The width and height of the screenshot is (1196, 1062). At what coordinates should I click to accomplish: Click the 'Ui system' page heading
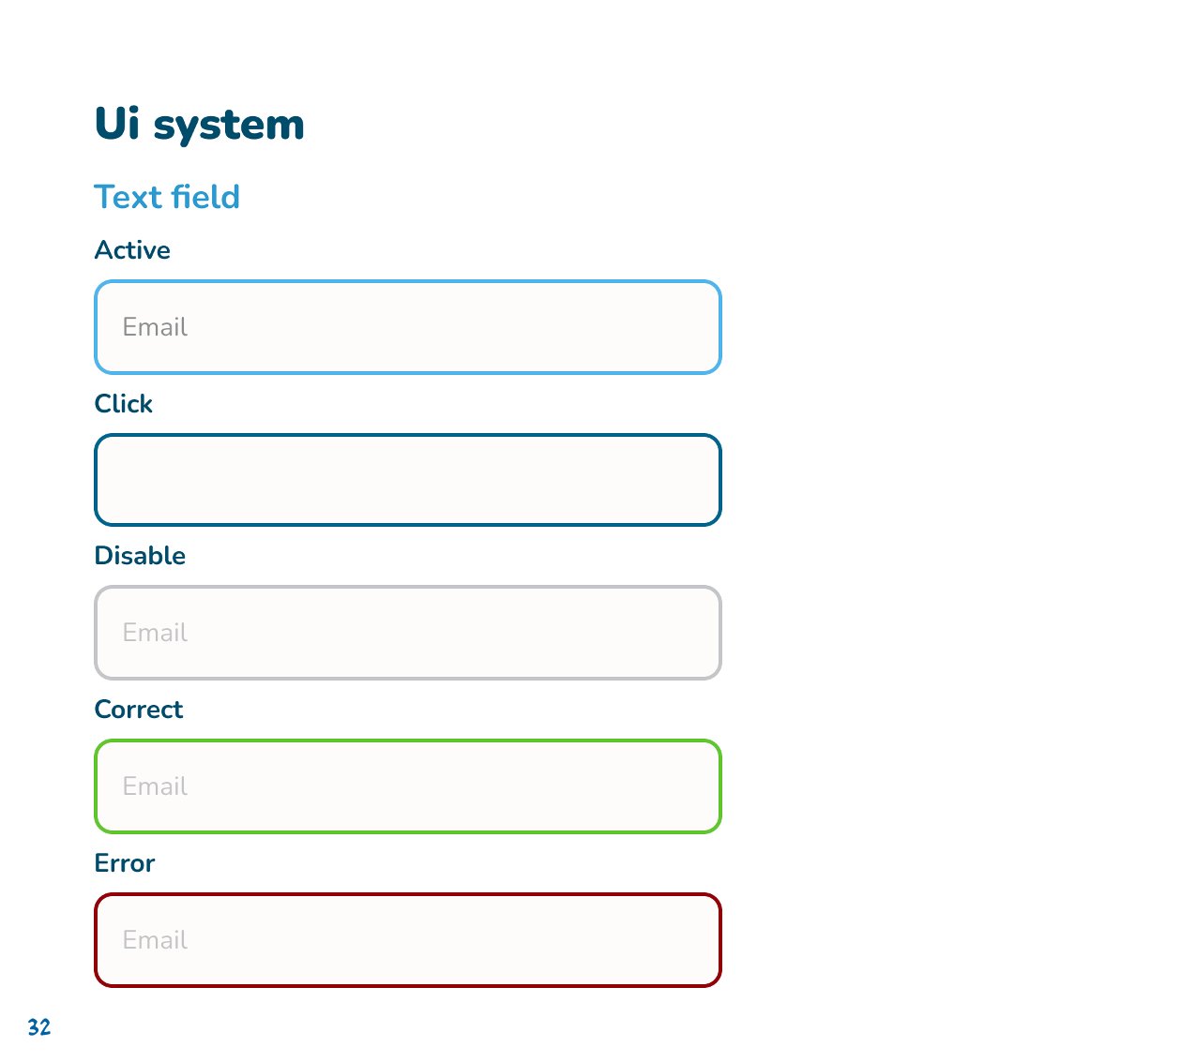(200, 125)
